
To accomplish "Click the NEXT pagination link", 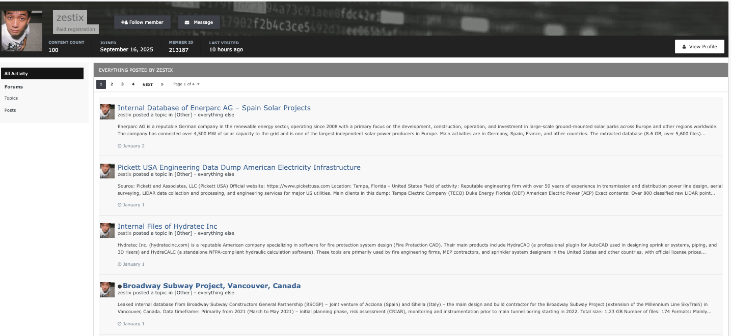I will click(x=148, y=84).
